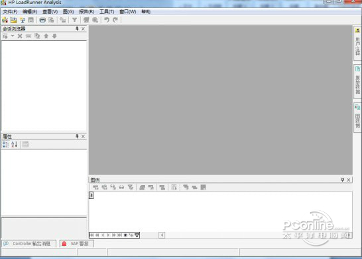
Task: Toggle the pin on the 图例 legend panel
Action: pyautogui.click(x=343, y=180)
